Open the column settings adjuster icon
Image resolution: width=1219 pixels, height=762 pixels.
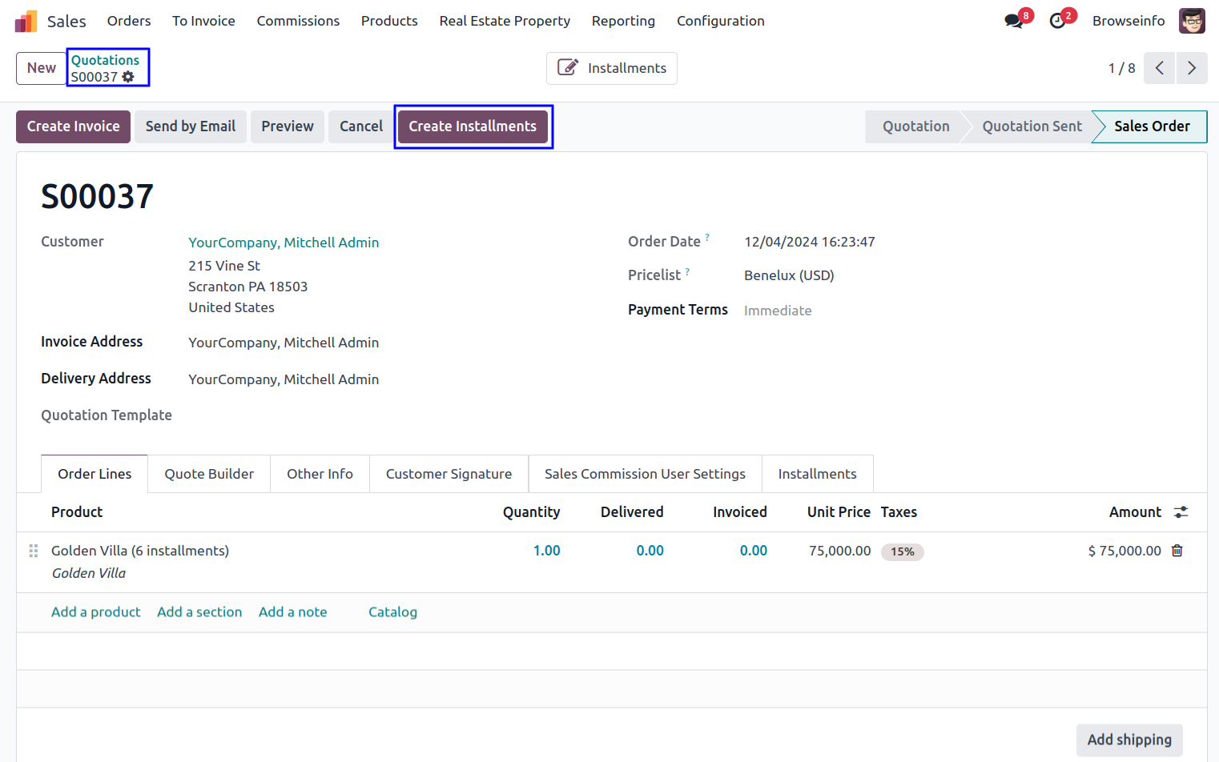(1181, 512)
